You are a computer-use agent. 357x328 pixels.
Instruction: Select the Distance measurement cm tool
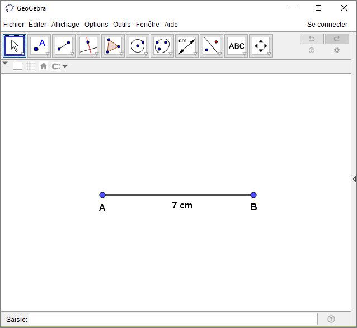tap(187, 46)
